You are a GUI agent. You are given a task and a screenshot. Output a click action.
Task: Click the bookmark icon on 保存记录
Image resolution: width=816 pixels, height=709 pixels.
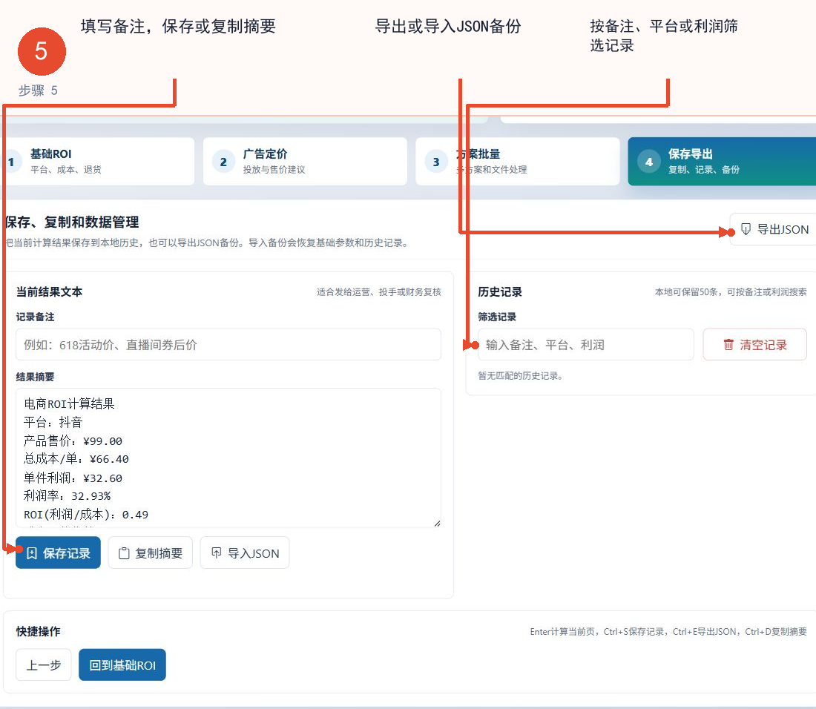click(32, 553)
